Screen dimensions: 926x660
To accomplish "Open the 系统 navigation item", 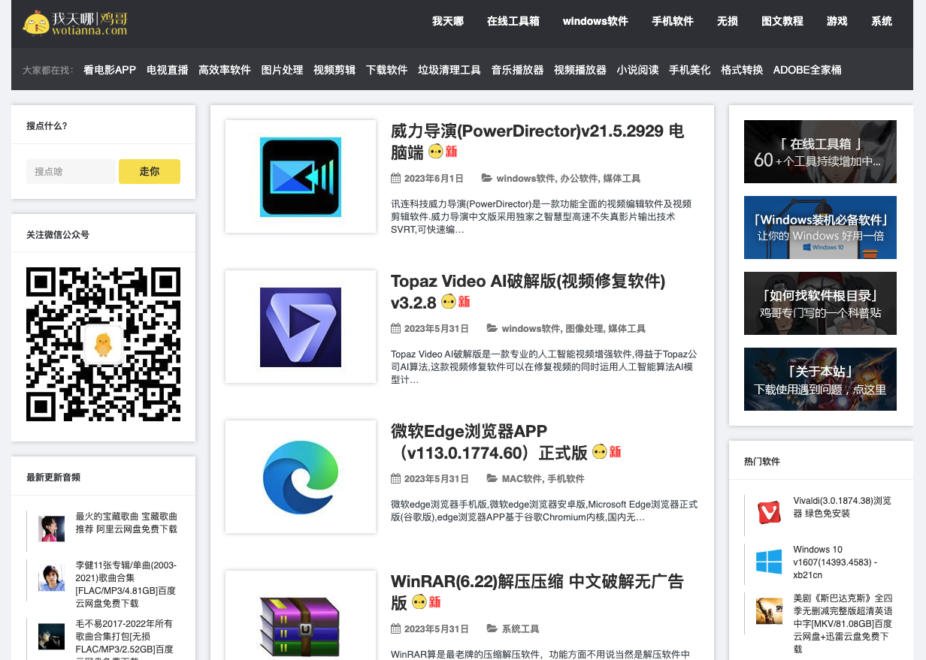I will pyautogui.click(x=882, y=21).
